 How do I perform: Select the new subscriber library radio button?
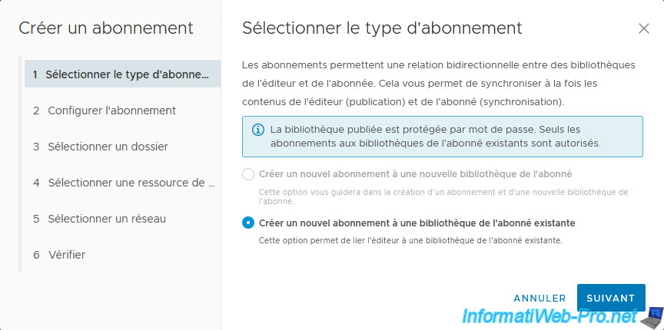(x=248, y=174)
